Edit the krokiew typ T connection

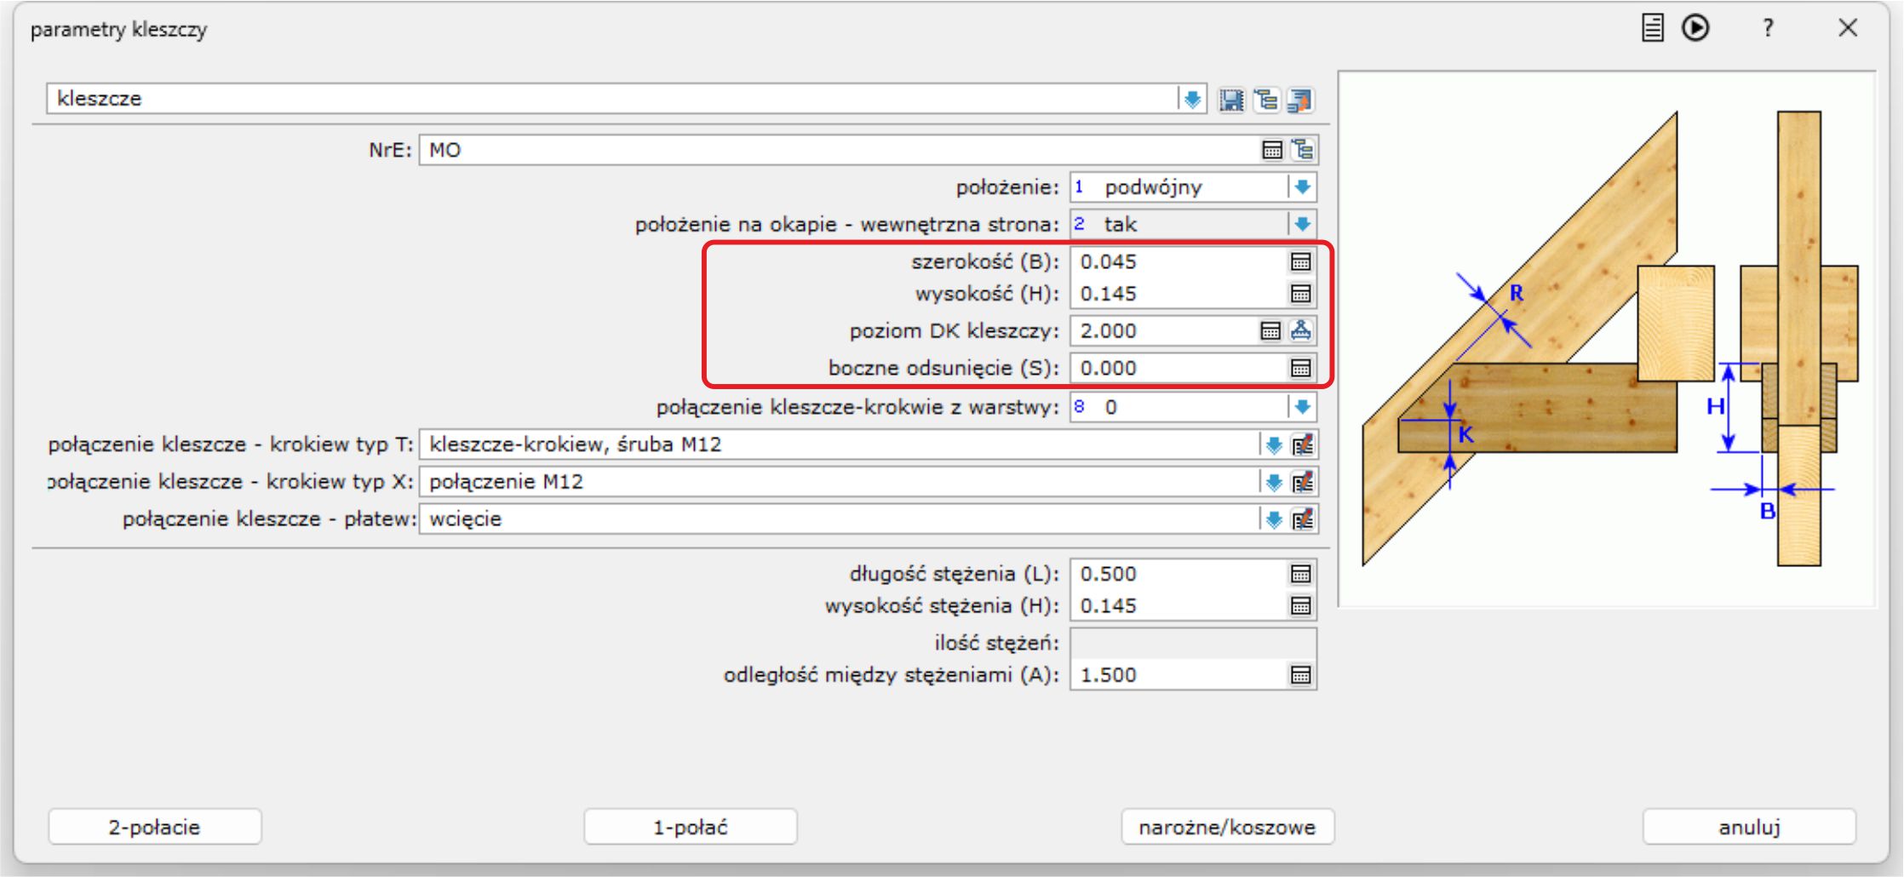pos(1303,444)
